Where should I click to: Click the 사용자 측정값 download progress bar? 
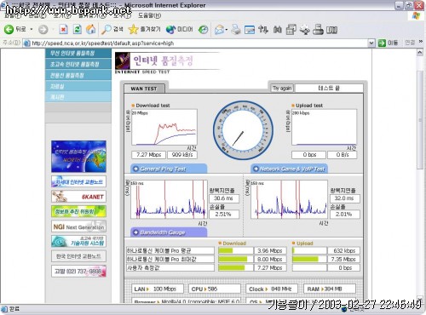235,267
